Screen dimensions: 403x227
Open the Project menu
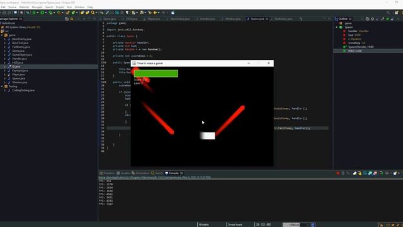point(60,7)
